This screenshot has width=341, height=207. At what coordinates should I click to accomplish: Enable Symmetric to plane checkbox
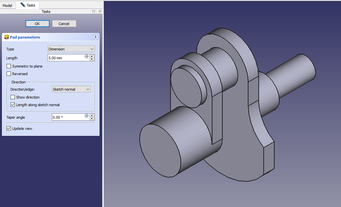tap(9, 66)
